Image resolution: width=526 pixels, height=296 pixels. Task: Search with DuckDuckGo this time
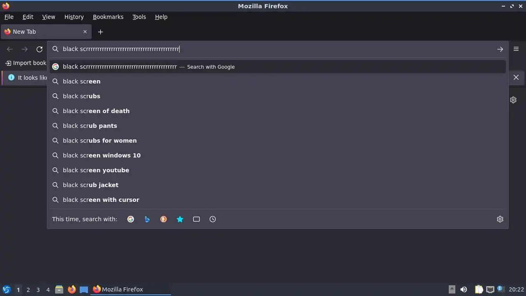click(x=164, y=219)
